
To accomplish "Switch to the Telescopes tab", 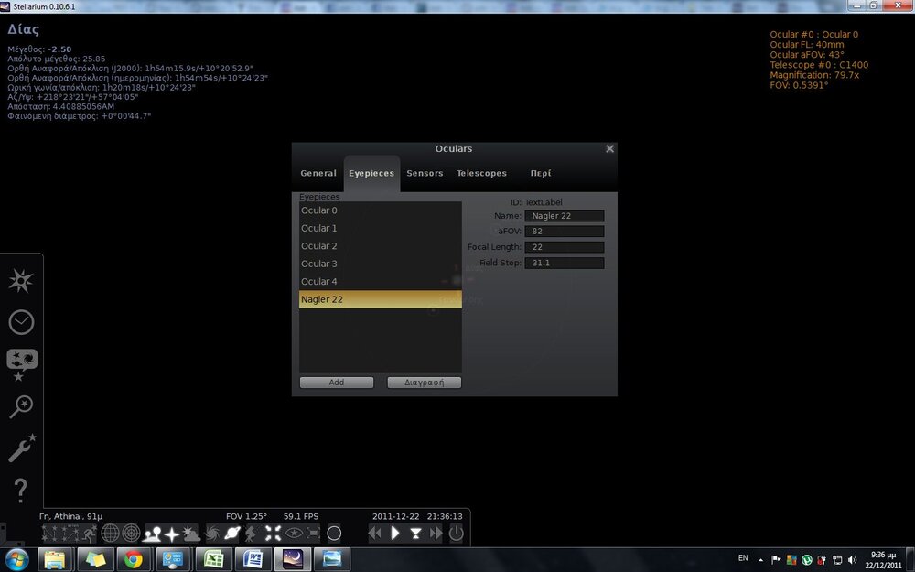I will tap(481, 173).
